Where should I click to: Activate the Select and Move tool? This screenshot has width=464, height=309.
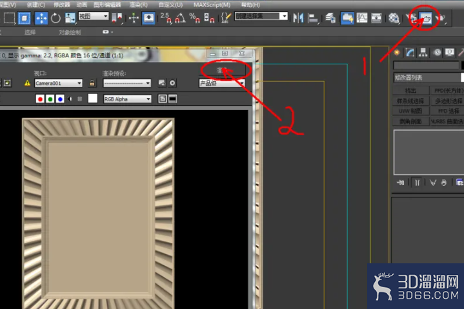coord(41,18)
